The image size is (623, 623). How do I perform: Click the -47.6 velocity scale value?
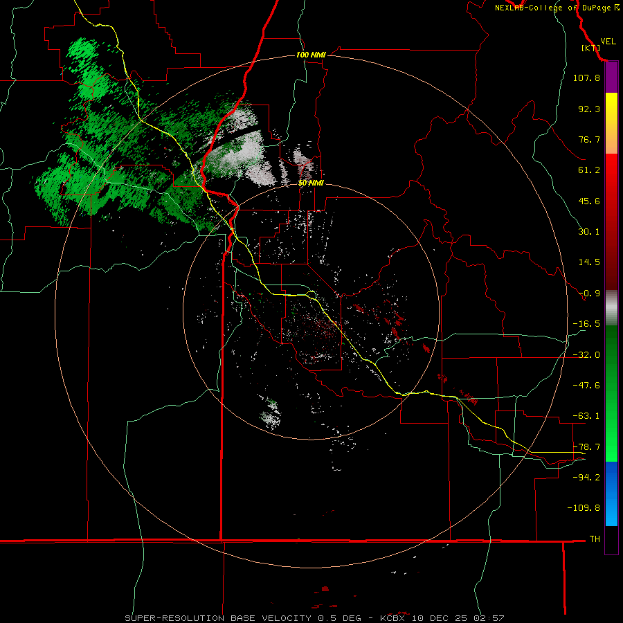pos(586,386)
